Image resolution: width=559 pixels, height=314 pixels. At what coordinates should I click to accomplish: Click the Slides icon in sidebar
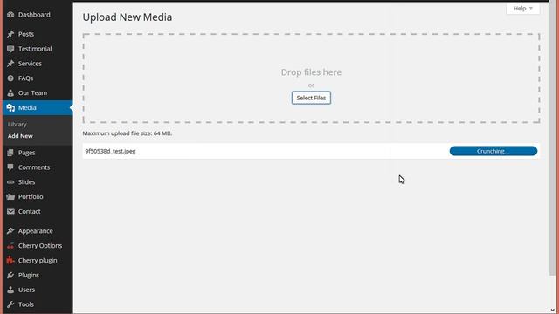point(10,182)
